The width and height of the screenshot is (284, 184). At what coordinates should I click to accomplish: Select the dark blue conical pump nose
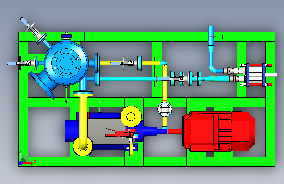(150, 131)
